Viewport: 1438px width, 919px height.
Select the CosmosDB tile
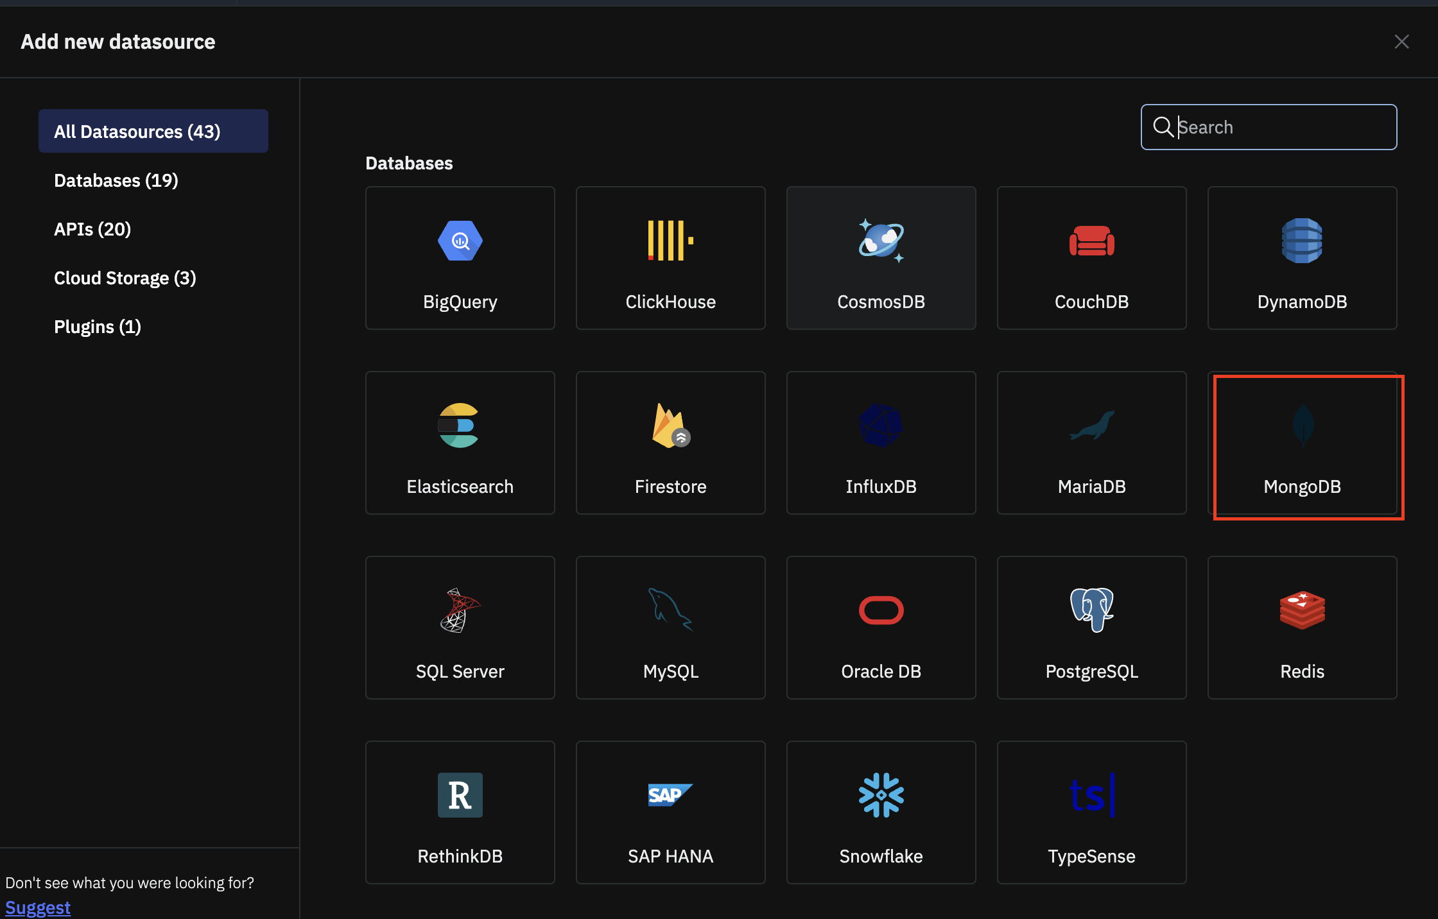tap(881, 258)
